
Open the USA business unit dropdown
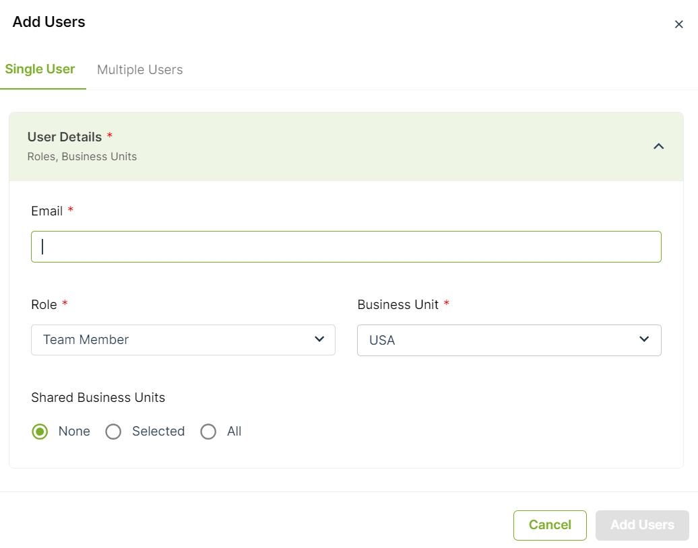pyautogui.click(x=509, y=340)
